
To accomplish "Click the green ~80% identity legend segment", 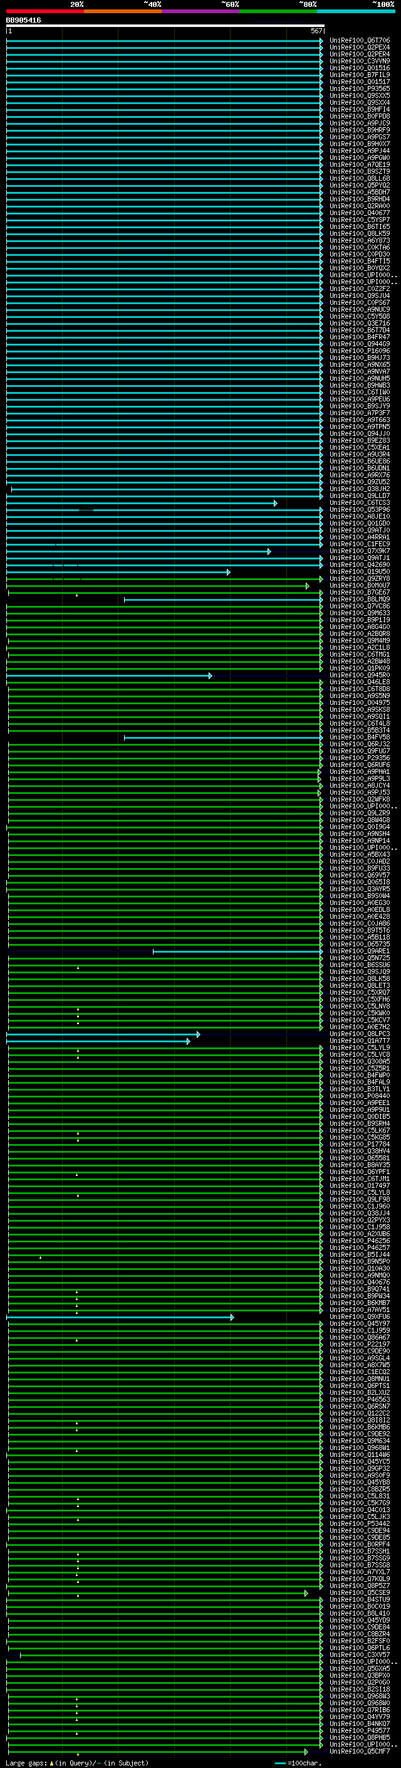I will pos(278,11).
